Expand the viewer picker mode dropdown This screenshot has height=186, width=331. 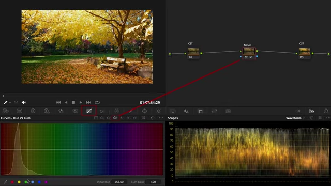pyautogui.click(x=10, y=102)
